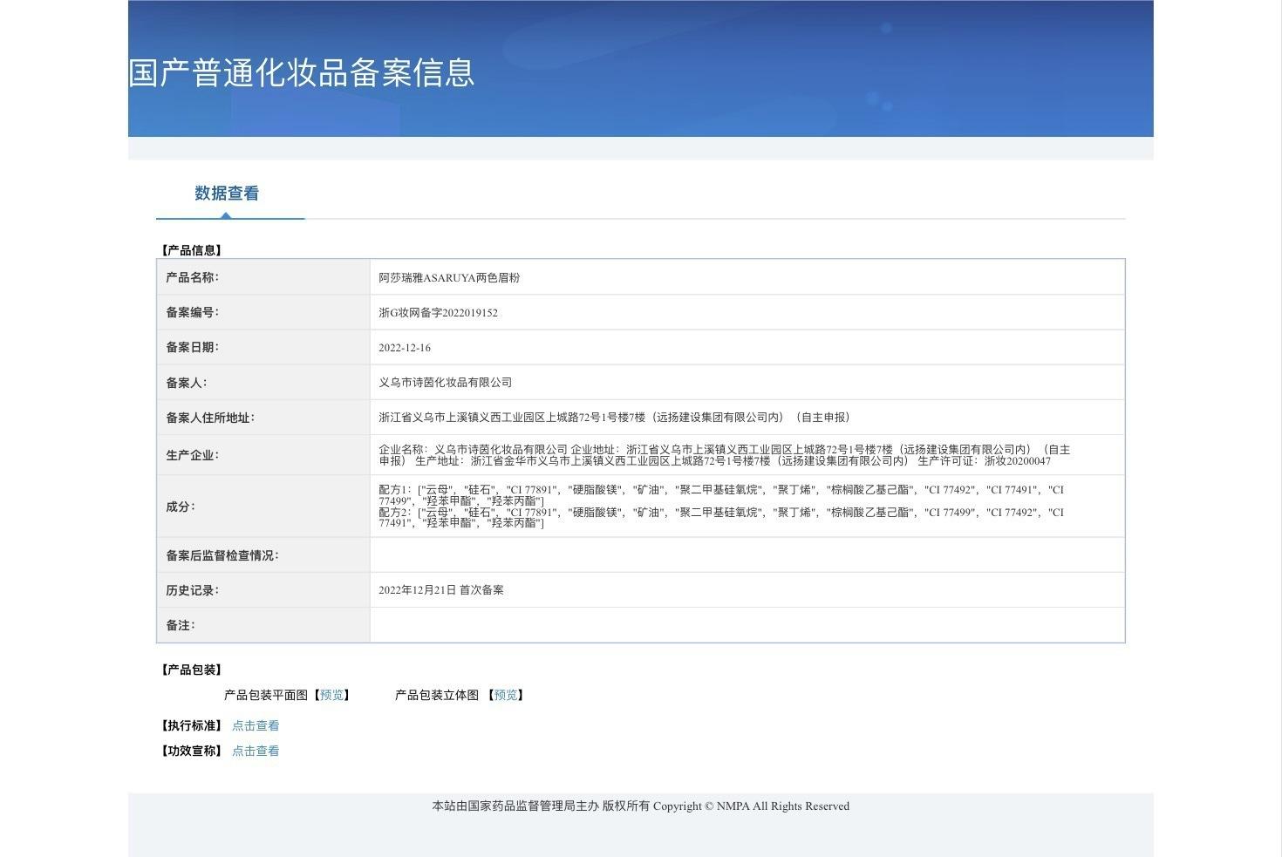Click the page title 国产普通化妆品备案信息

[302, 71]
